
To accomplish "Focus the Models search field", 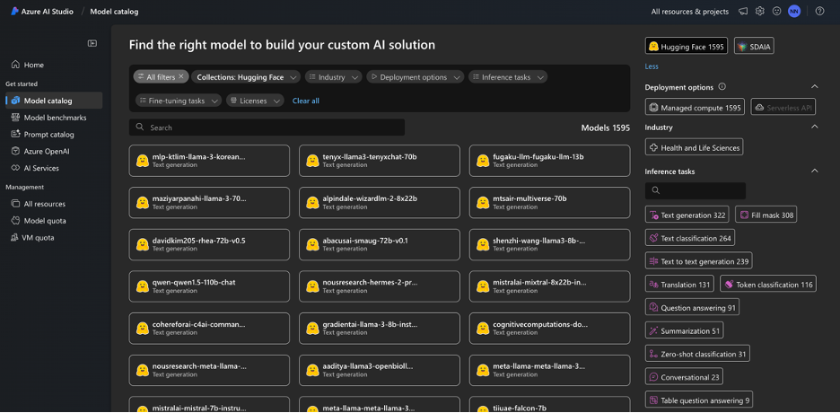I will [x=267, y=127].
